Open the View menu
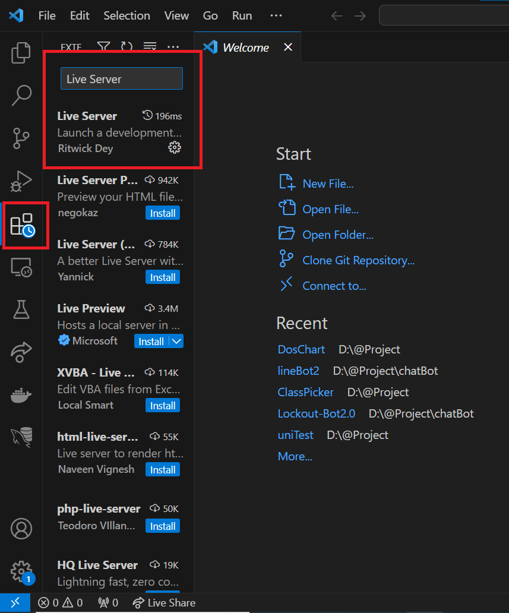509x613 pixels. (176, 15)
